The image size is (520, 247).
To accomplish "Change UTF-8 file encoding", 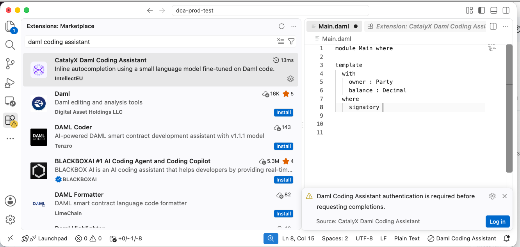I will pyautogui.click(x=364, y=238).
